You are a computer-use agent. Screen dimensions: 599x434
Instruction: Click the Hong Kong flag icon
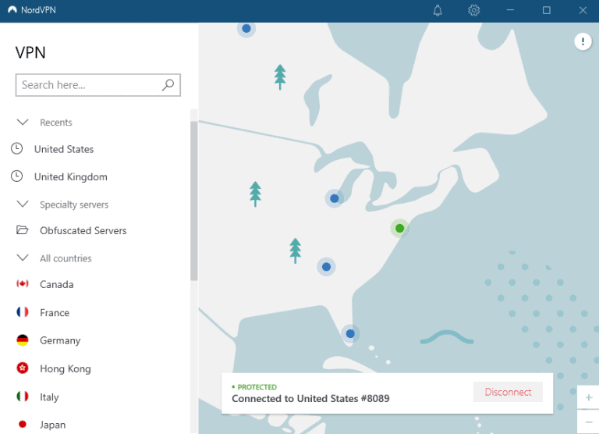click(x=23, y=368)
